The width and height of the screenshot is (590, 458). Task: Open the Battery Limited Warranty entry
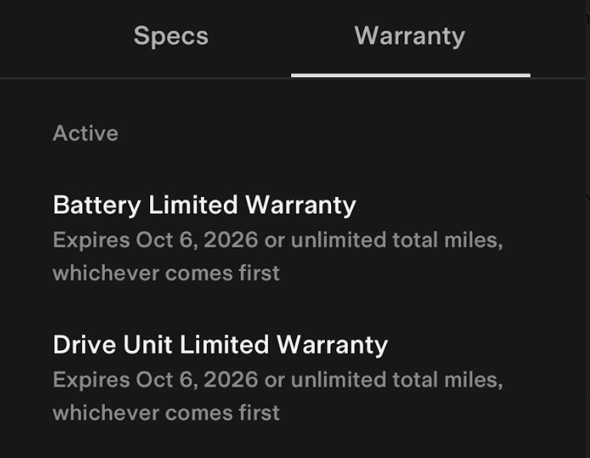[x=205, y=205]
